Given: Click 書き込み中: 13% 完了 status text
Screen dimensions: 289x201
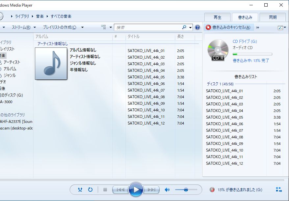Looking at the screenshot, I should pyautogui.click(x=251, y=61).
